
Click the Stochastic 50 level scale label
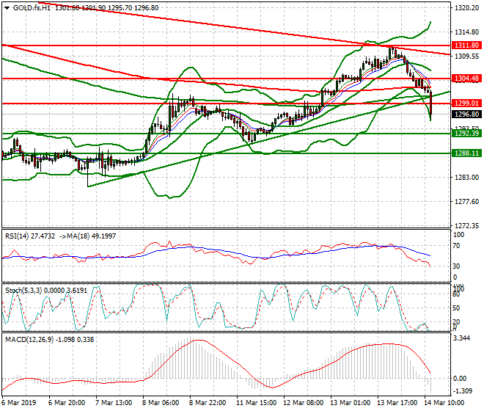(x=456, y=308)
